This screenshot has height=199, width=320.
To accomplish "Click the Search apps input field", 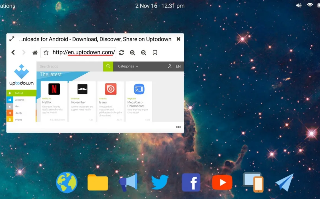I will pyautogui.click(x=70, y=66).
